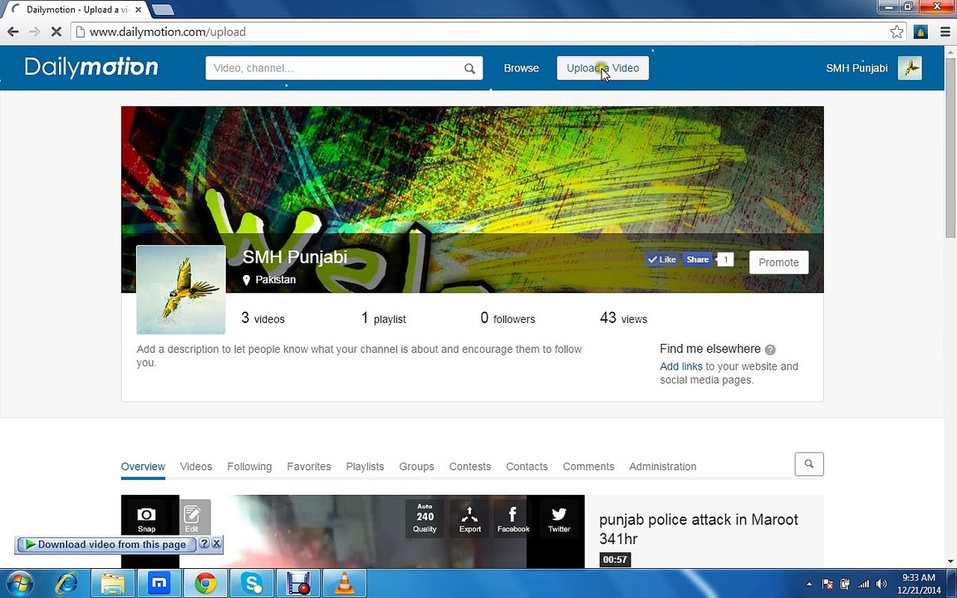Click the Snap camera icon on video
Image resolution: width=957 pixels, height=598 pixels.
(146, 518)
